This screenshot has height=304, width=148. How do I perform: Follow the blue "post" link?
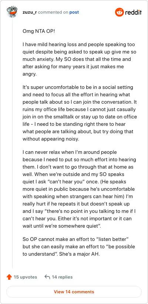click(74, 12)
